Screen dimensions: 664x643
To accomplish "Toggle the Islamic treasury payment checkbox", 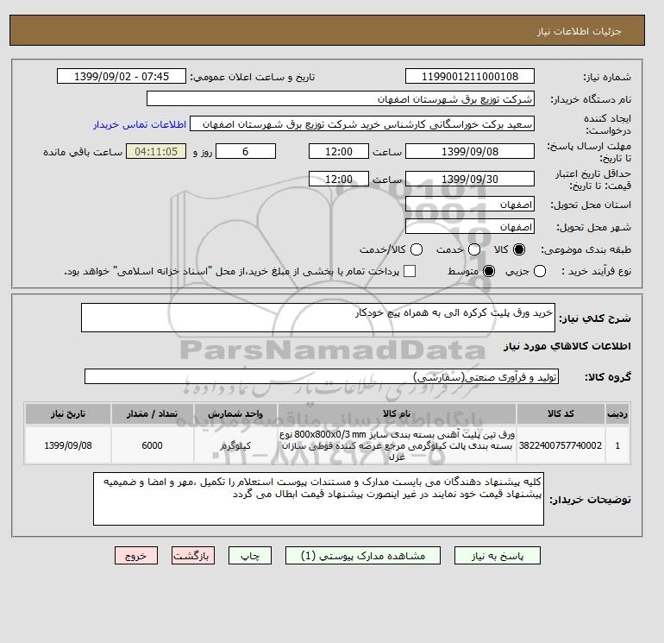I will [410, 271].
